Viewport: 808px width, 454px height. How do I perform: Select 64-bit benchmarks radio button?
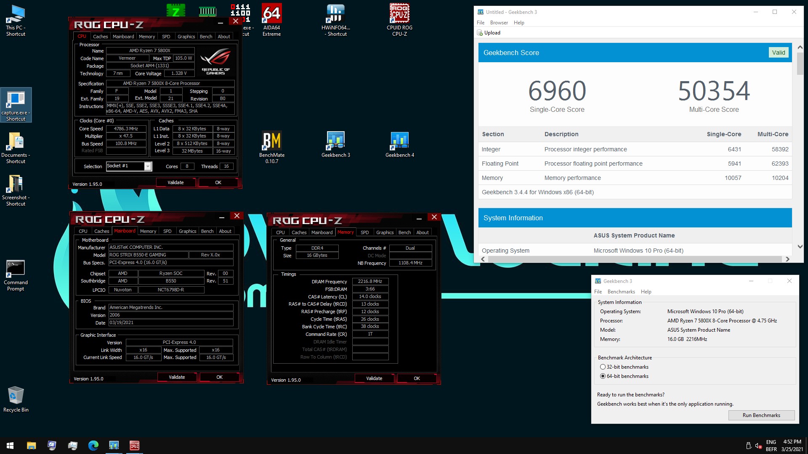(603, 376)
